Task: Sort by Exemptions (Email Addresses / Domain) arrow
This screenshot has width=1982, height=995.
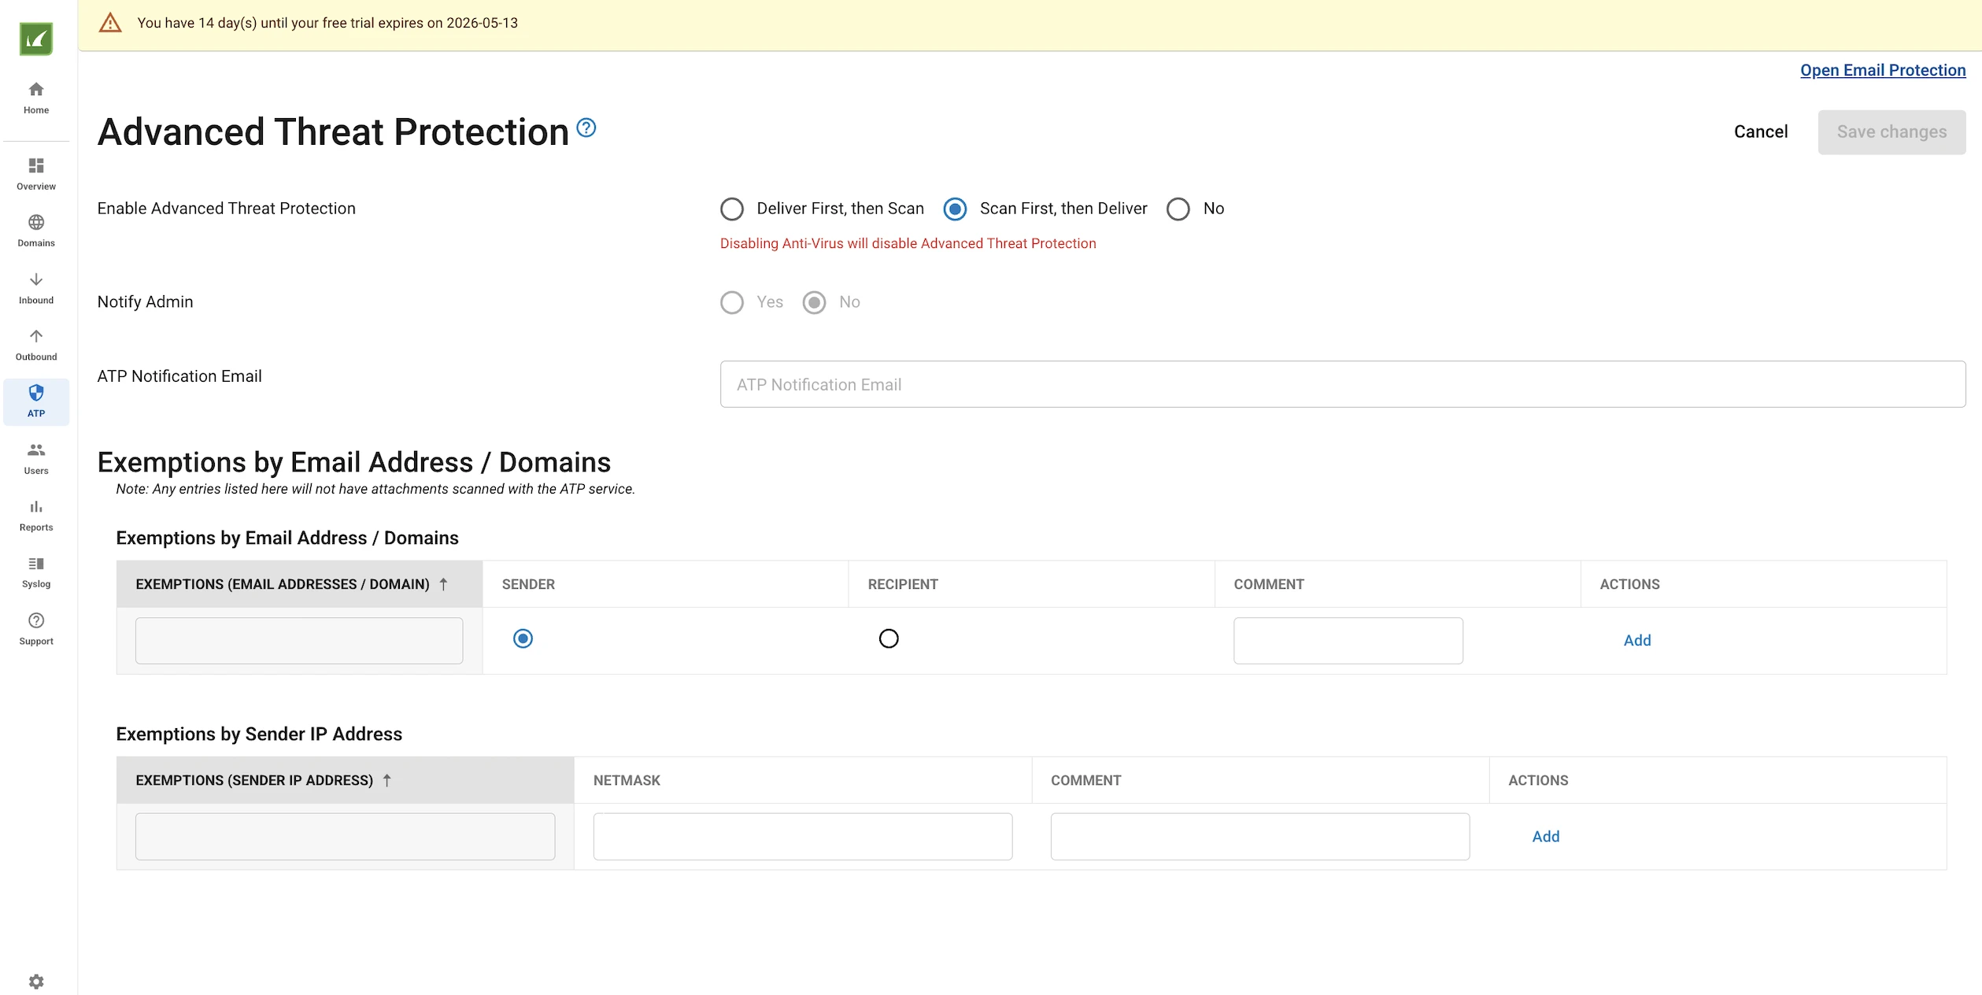Action: click(x=443, y=584)
